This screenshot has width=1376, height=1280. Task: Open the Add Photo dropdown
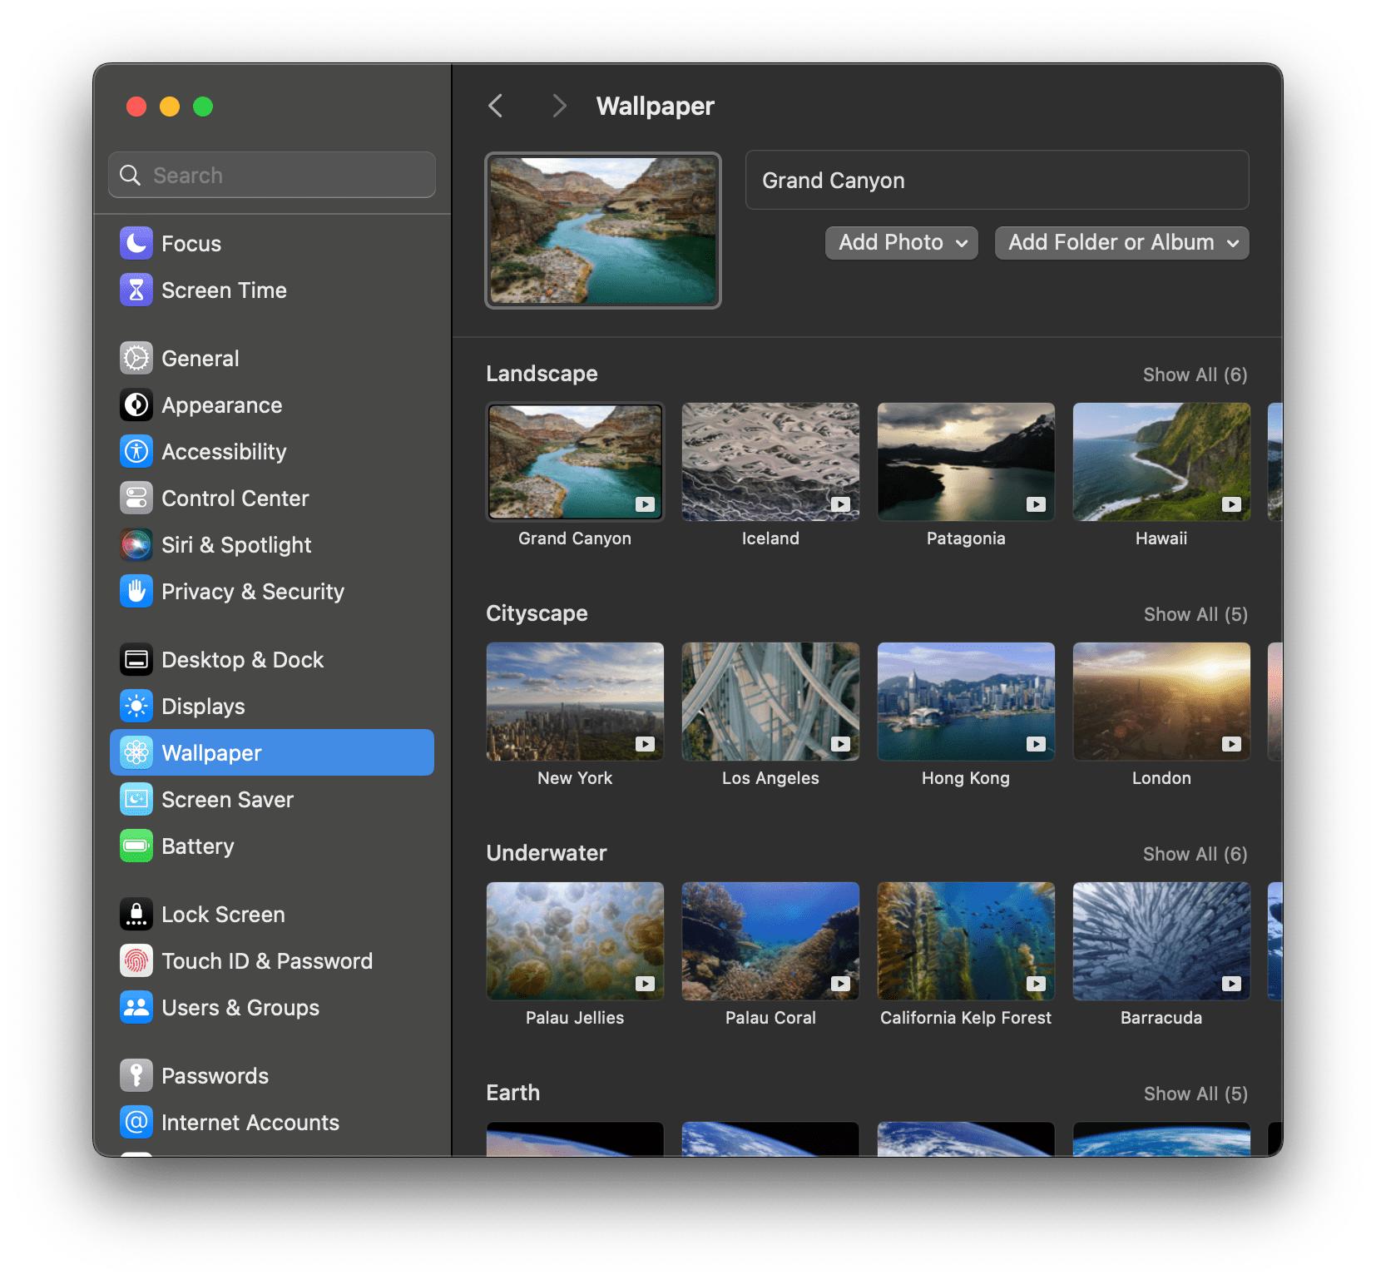click(901, 242)
